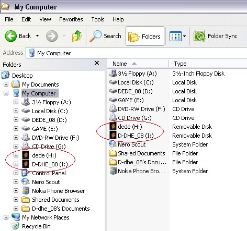
Task: Expand My Documents tree node
Action: pyautogui.click(x=6, y=84)
